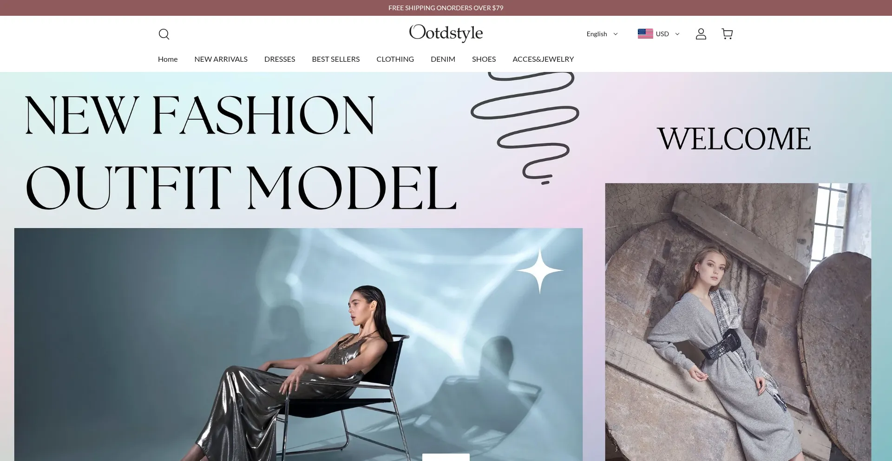Click the Ootdstyle logo
Viewport: 892px width, 461px height.
pyautogui.click(x=446, y=33)
